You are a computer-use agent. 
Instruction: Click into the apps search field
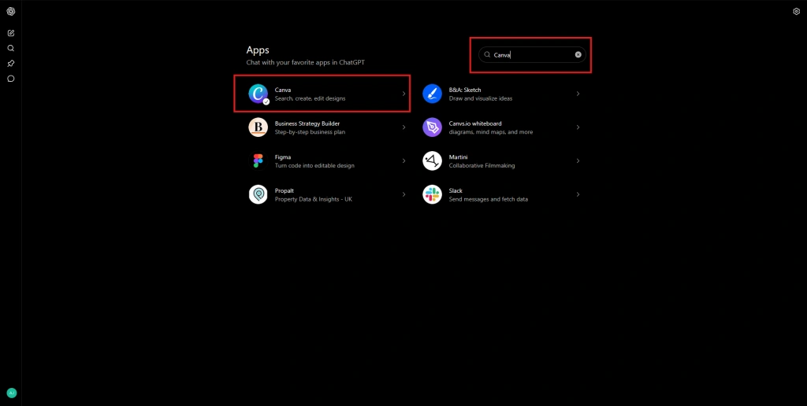coord(532,54)
